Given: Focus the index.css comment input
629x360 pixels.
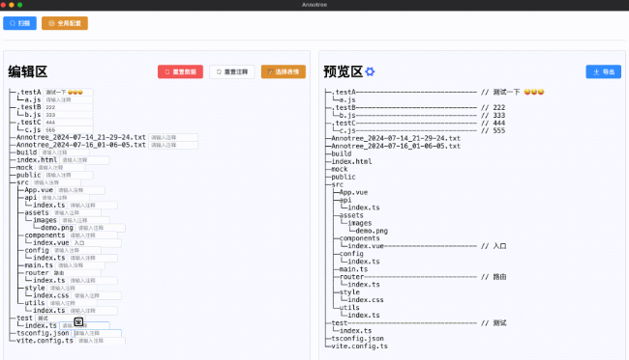Looking at the screenshot, I should point(96,295).
